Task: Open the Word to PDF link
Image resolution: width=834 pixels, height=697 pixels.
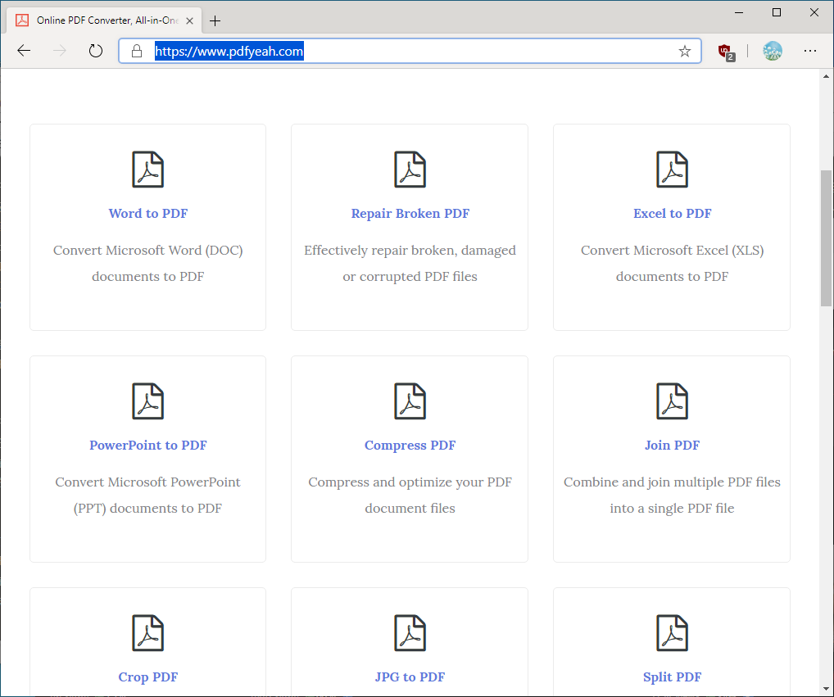Action: coord(147,214)
